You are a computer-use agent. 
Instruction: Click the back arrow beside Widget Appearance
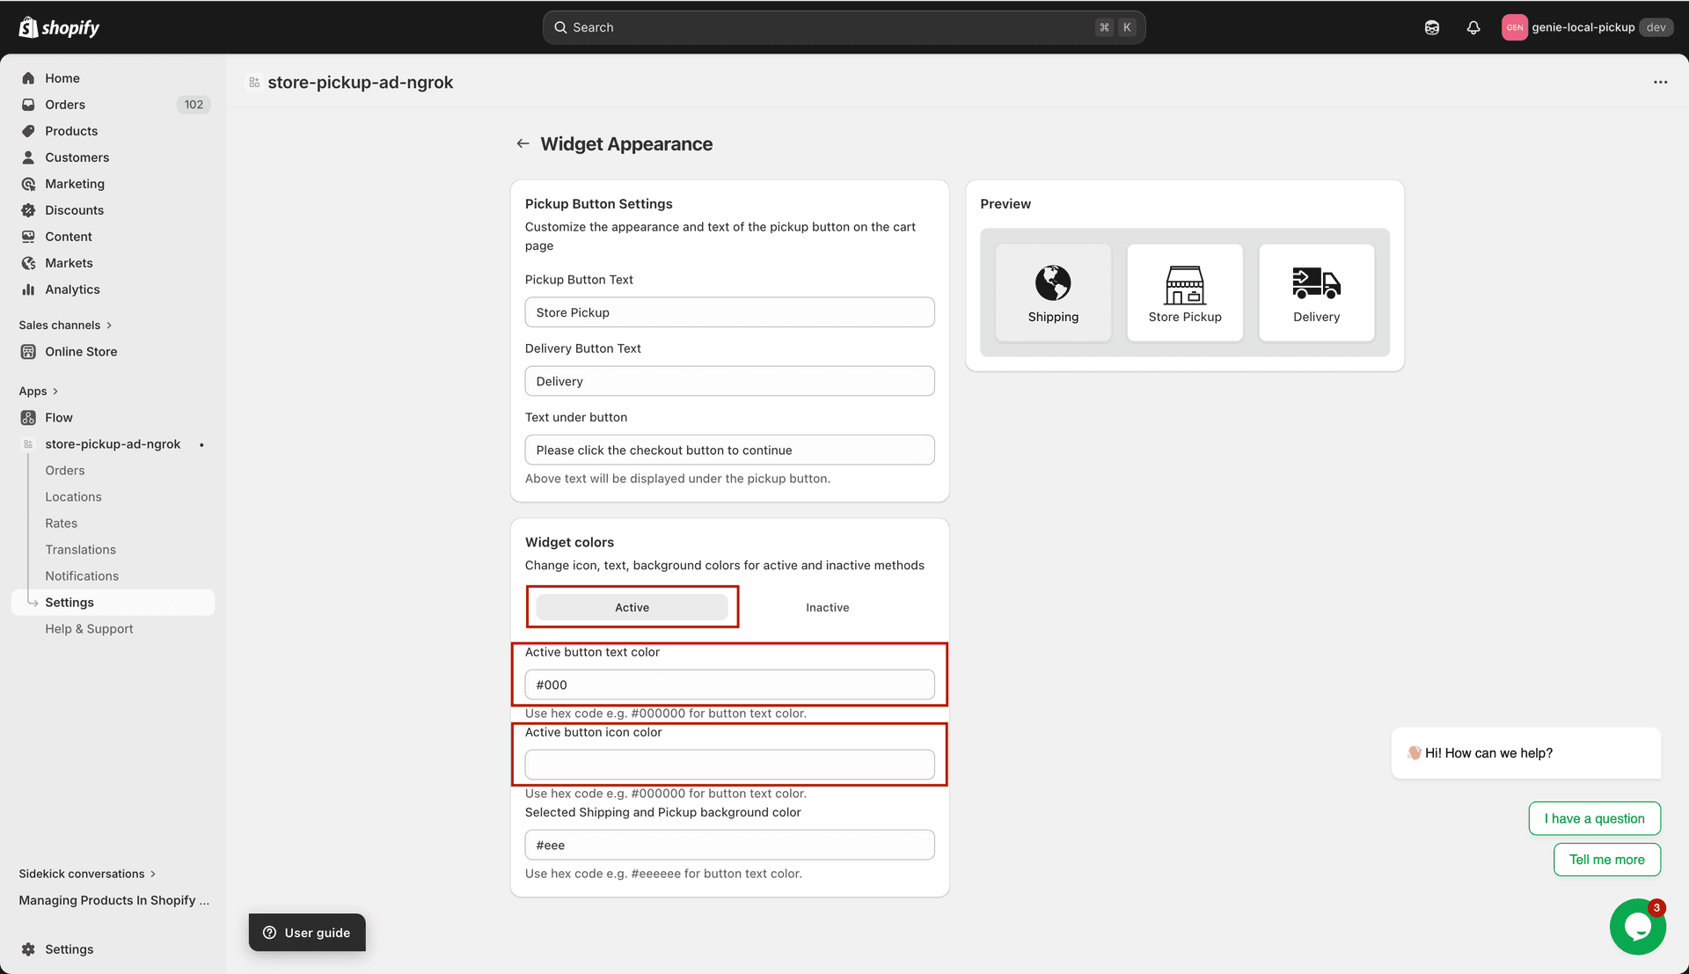(523, 143)
